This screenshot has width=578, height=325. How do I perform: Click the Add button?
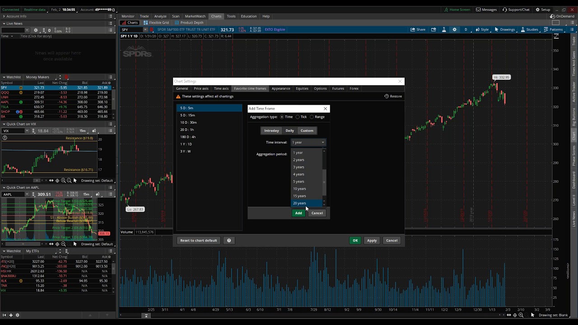coord(298,213)
